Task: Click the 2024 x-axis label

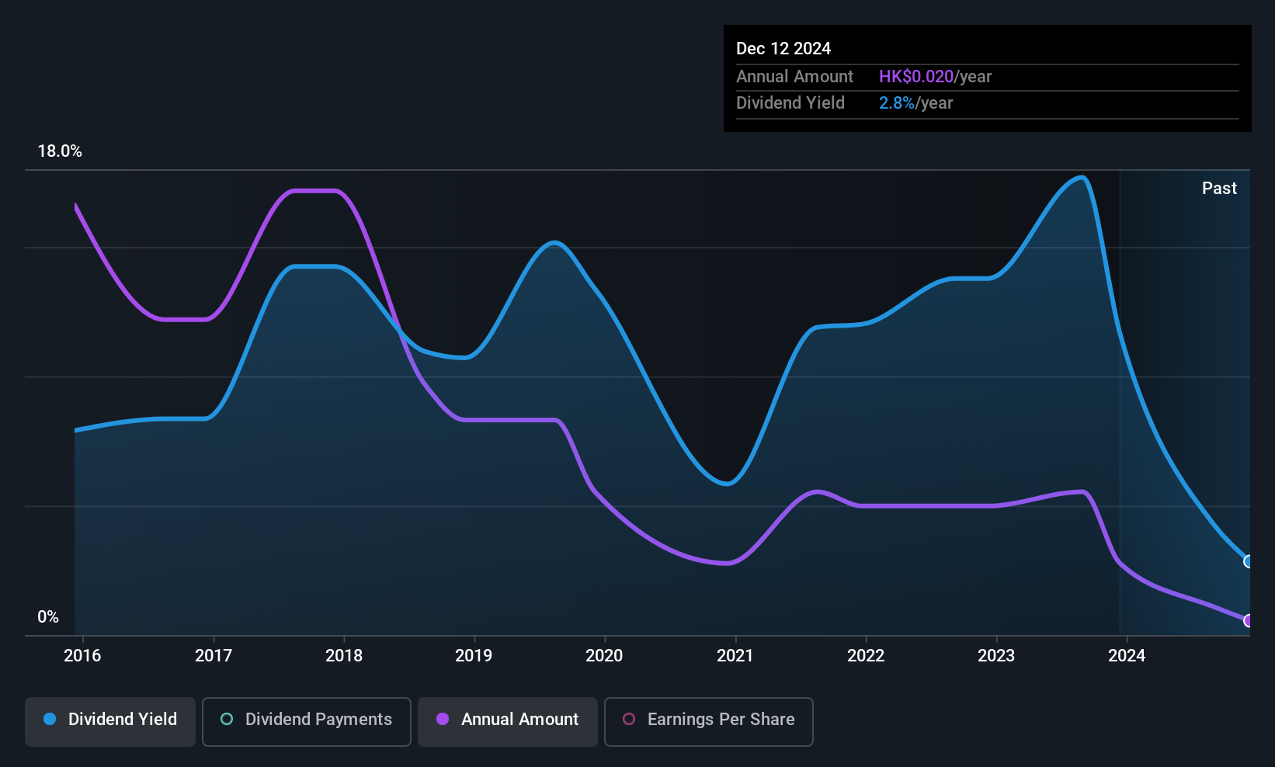Action: 1127,656
